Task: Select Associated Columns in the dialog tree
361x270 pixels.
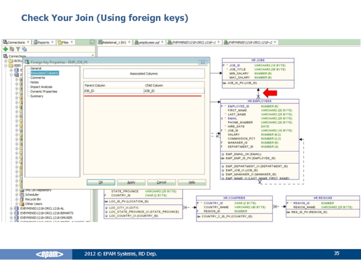Action: 45,73
